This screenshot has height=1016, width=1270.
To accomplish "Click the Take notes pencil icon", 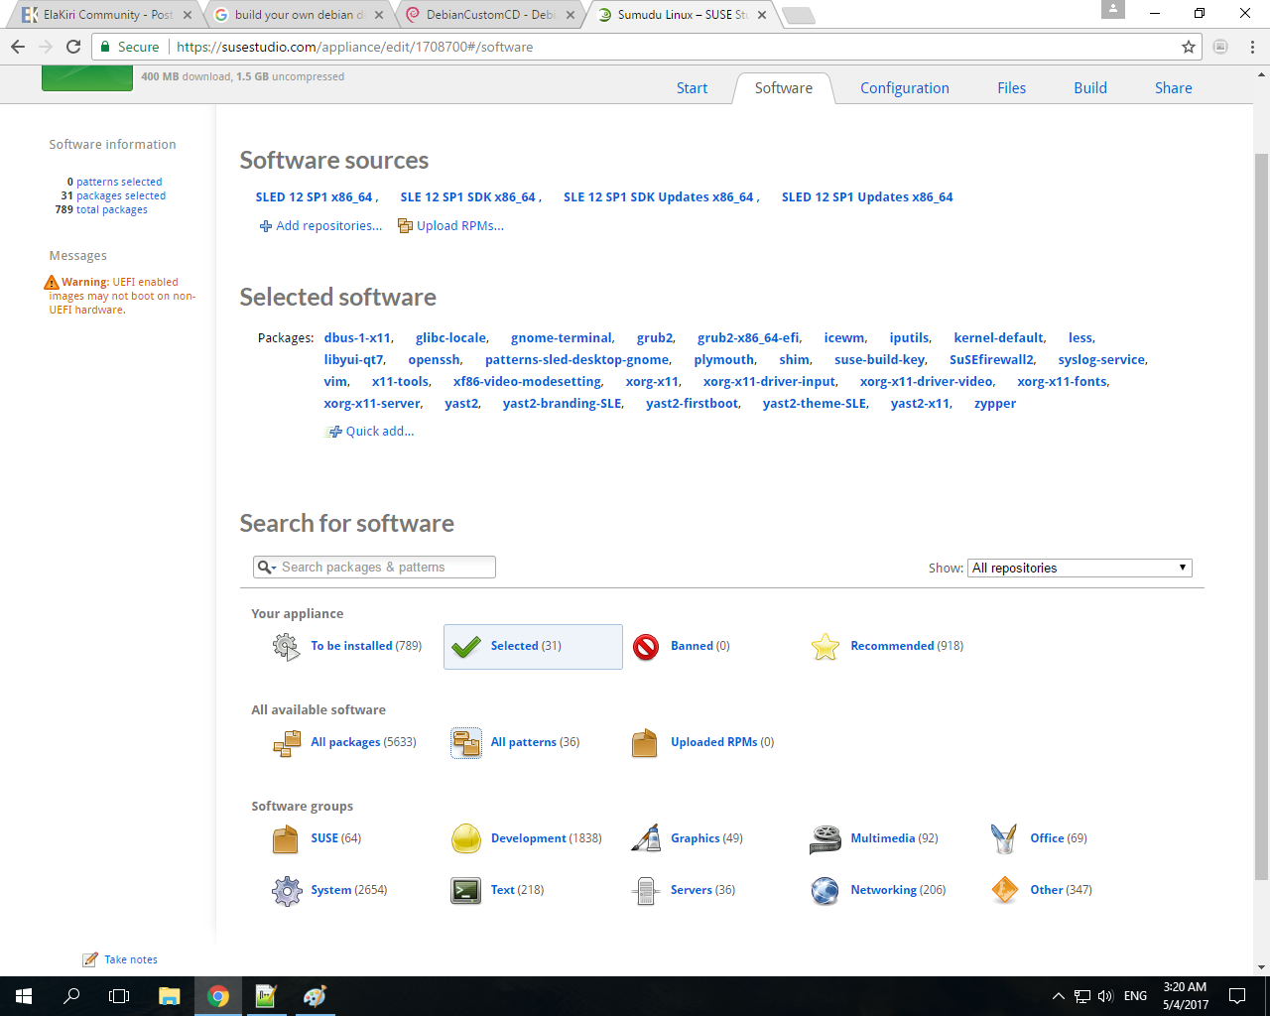I will point(90,959).
